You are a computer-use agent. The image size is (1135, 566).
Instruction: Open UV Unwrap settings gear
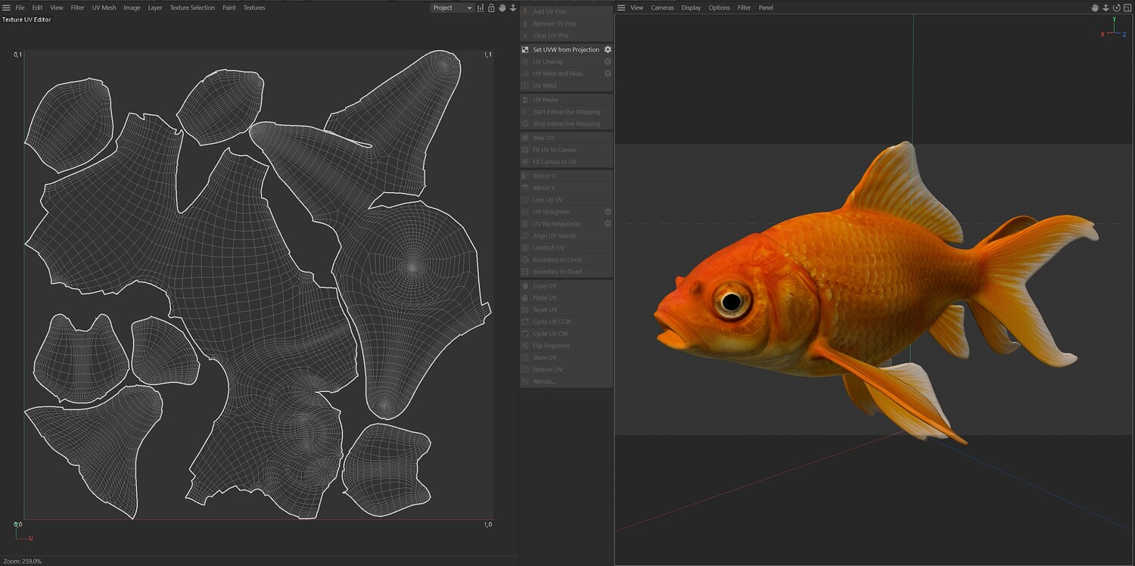(x=608, y=62)
